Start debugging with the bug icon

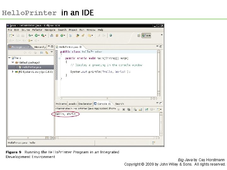click(x=30, y=35)
